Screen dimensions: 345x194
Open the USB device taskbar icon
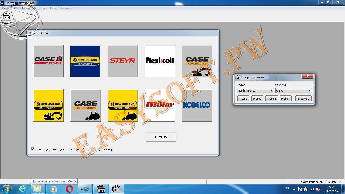coord(85,189)
